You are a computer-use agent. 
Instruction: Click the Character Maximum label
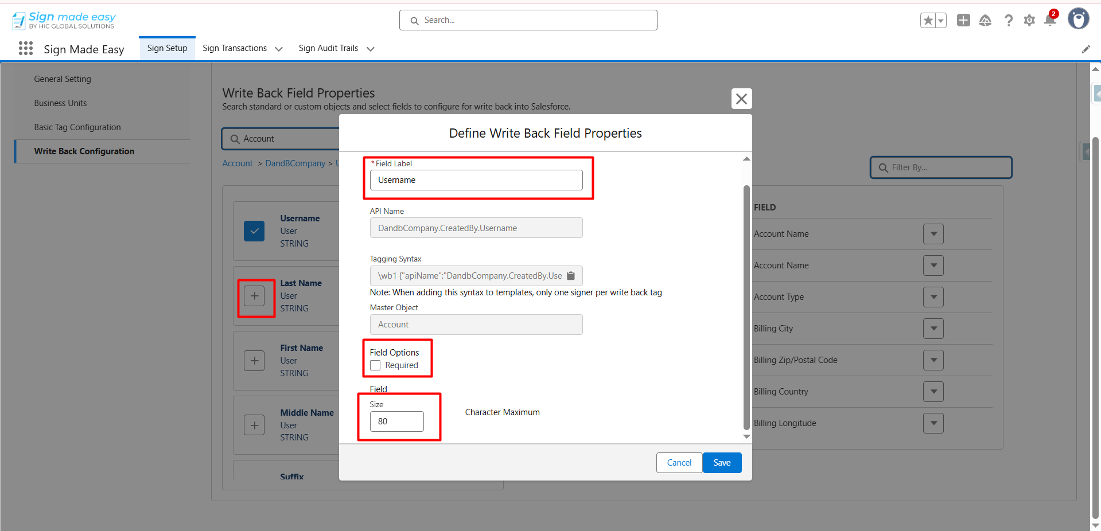tap(503, 412)
